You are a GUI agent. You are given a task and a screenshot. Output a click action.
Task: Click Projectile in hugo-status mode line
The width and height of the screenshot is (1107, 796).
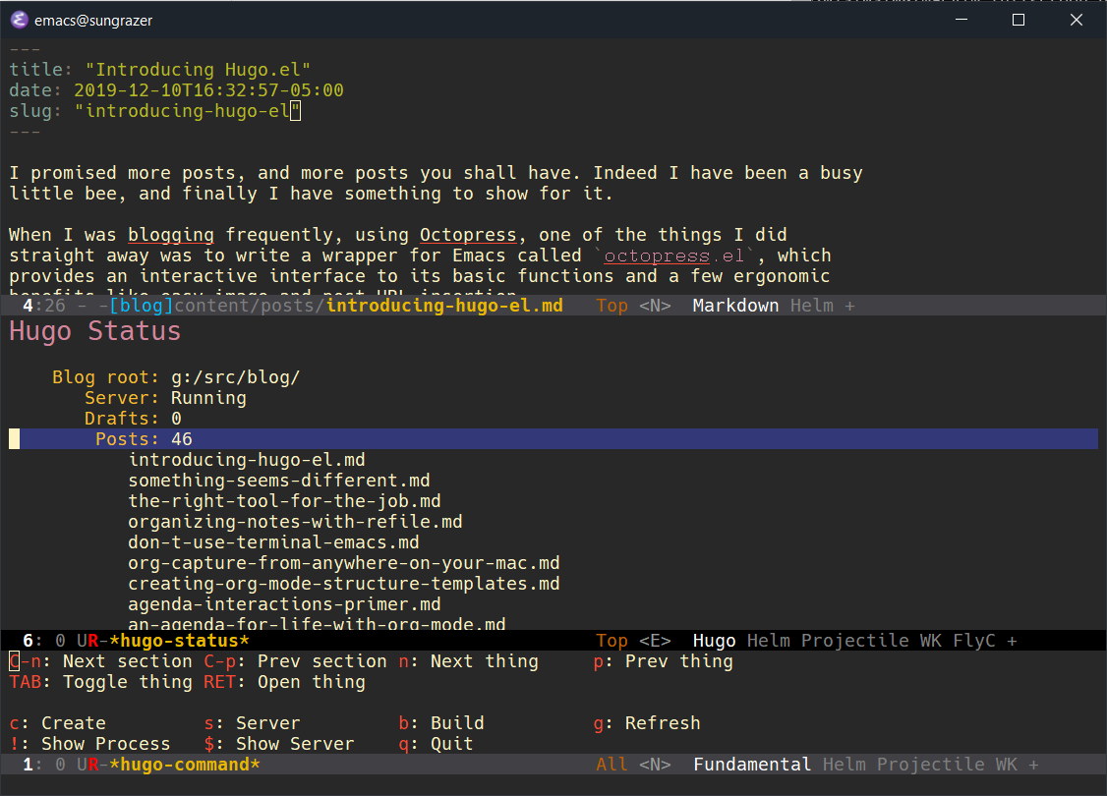[x=854, y=641]
